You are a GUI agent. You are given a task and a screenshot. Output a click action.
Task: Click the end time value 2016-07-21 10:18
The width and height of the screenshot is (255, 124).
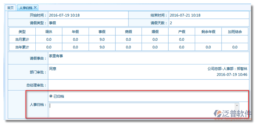tap(185, 15)
